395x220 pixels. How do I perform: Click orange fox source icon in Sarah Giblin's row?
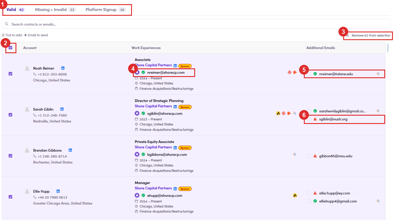[x=289, y=113]
